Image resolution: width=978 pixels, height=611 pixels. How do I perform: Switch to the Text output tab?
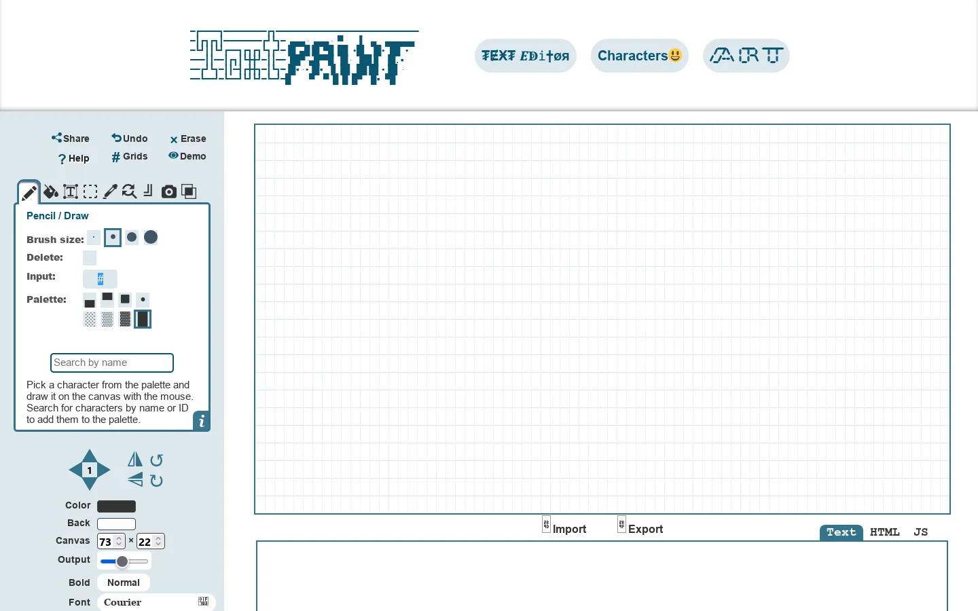click(841, 533)
